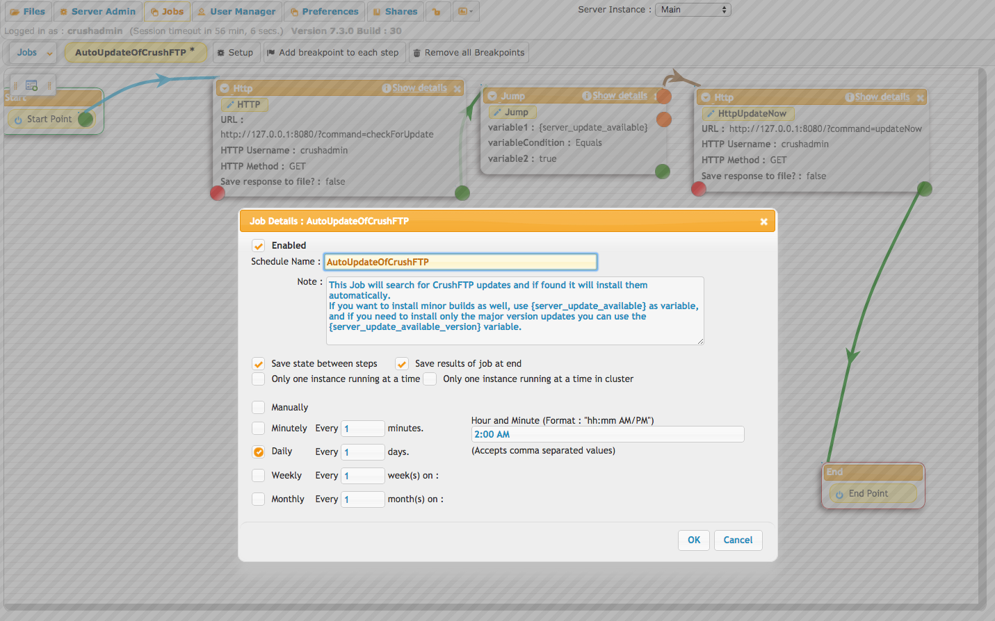The height and width of the screenshot is (621, 995).
Task: Click inside the Note text area
Action: coord(515,310)
